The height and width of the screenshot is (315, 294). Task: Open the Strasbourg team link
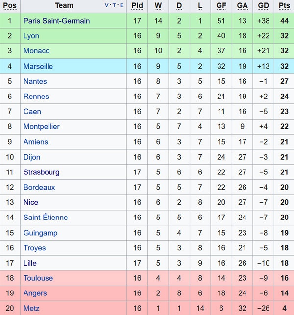click(41, 172)
